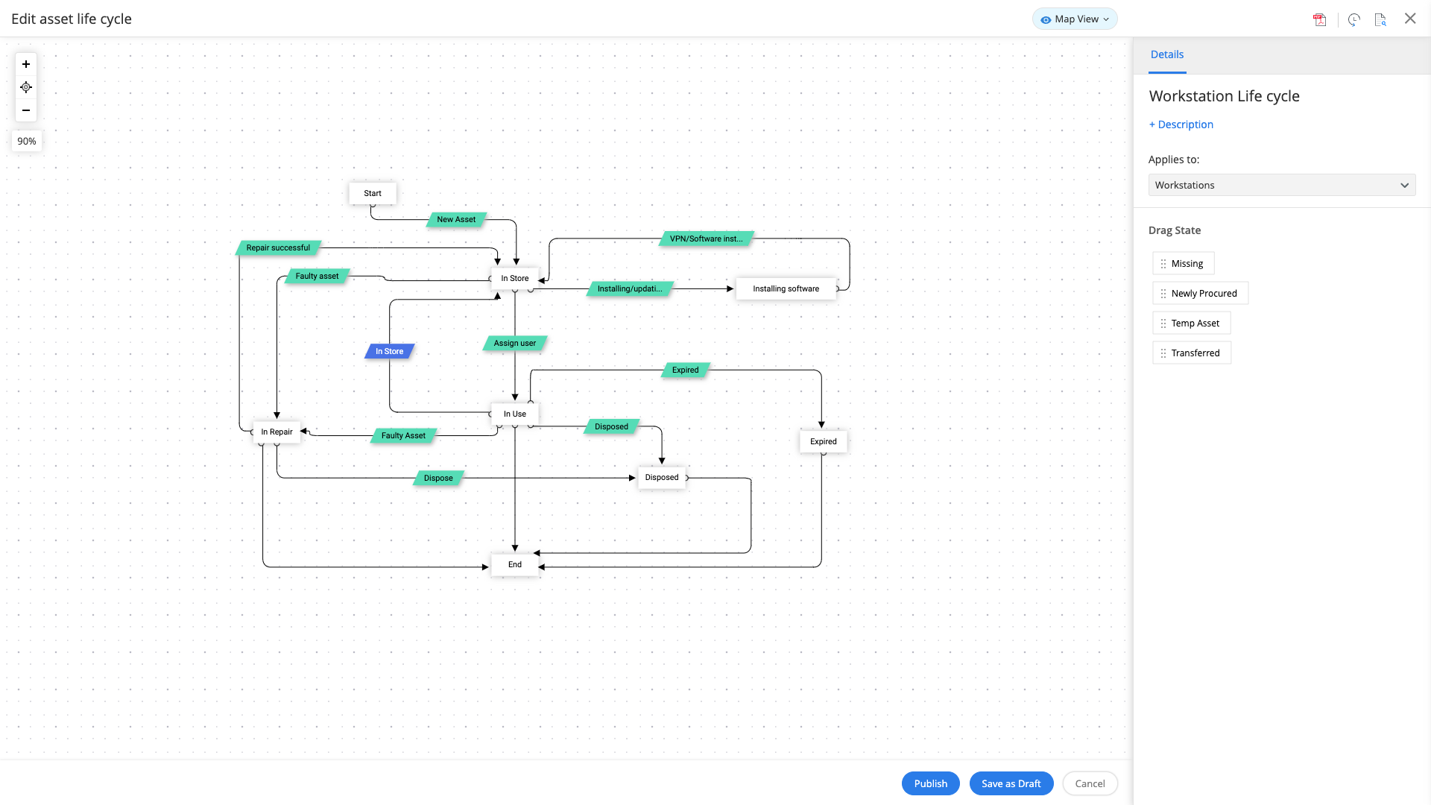The height and width of the screenshot is (805, 1431).
Task: Open the Map View dropdown
Action: 1107,19
